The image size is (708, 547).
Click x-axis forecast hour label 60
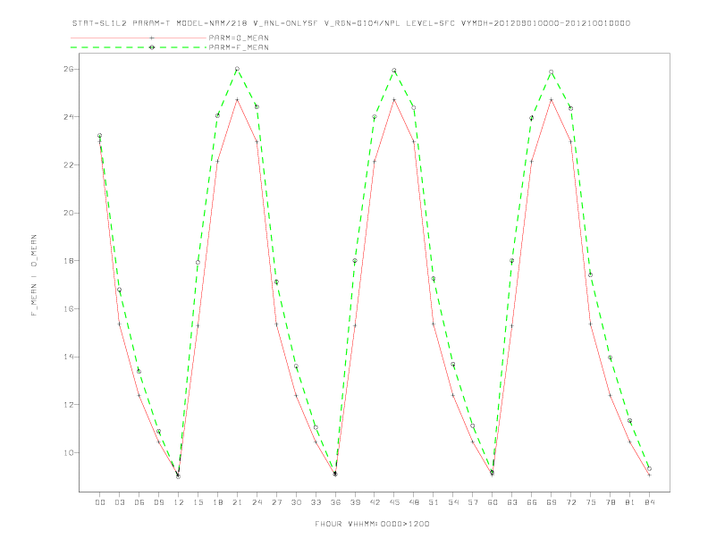click(x=493, y=502)
